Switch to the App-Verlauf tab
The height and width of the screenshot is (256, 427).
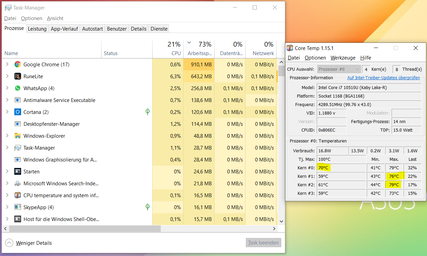[x=64, y=29]
